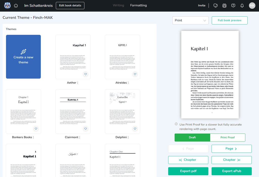Click the Themes section label
Screen dimensions: 259x177
click(x=11, y=29)
